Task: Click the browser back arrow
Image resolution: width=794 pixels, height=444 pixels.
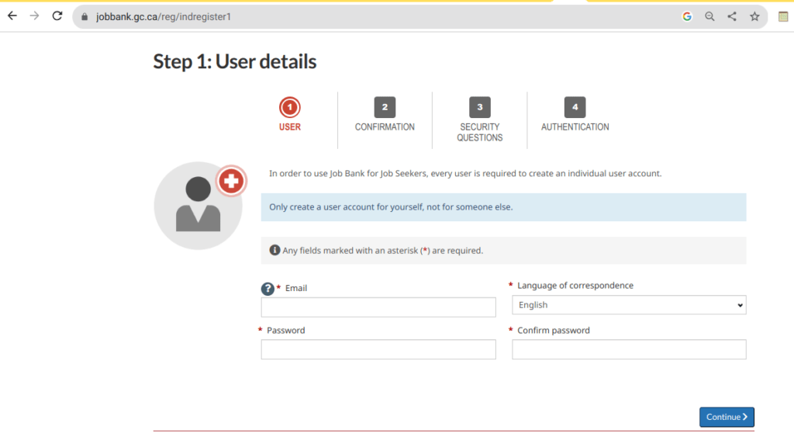Action: [12, 16]
